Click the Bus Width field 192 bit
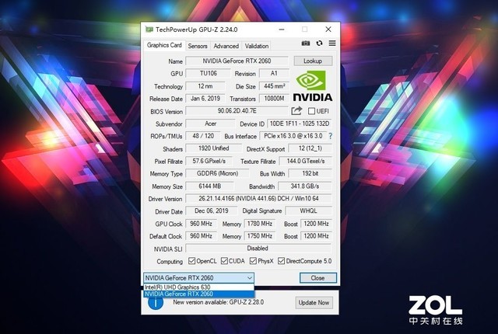 tap(310, 174)
